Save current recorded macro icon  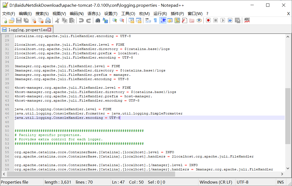(237, 20)
